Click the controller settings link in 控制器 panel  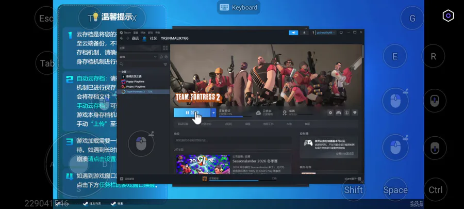(345, 154)
